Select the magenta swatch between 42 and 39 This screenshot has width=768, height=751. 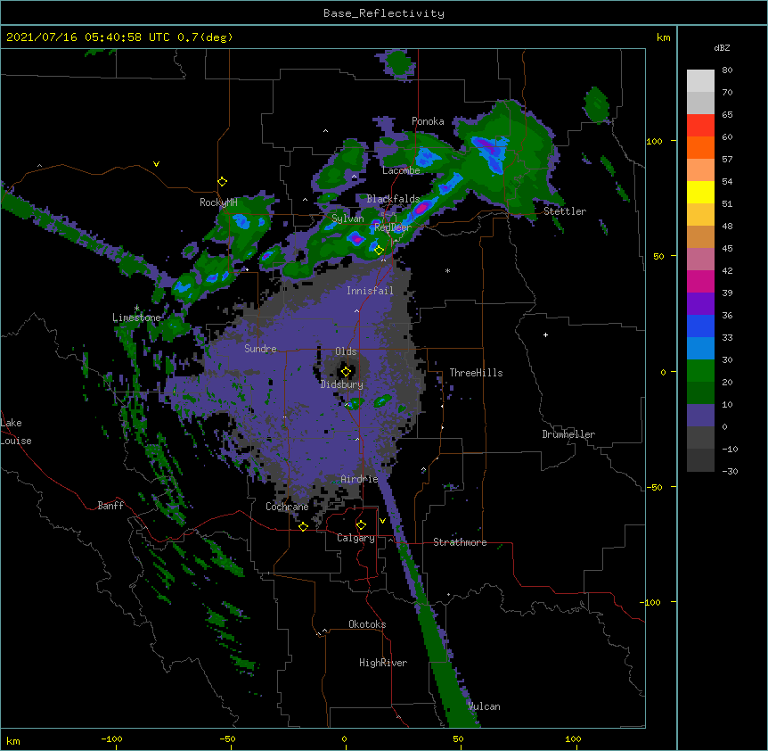coord(700,281)
